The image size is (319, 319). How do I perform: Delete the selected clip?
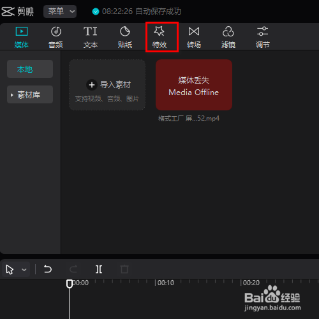click(x=124, y=269)
